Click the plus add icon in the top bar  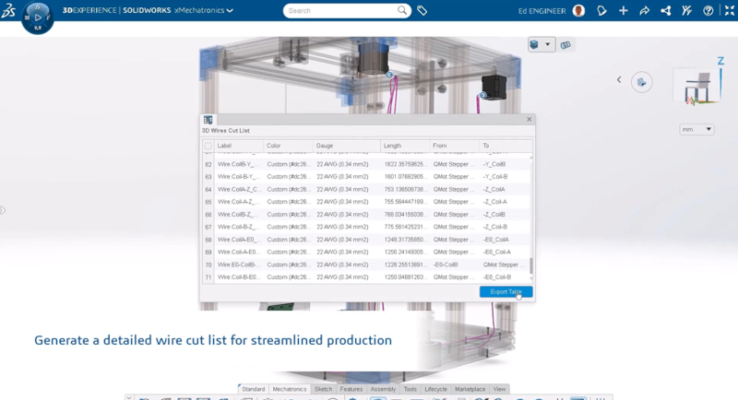coord(624,11)
